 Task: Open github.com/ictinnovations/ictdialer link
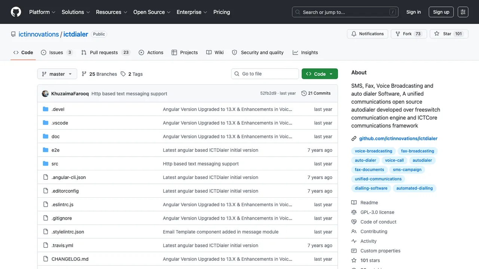point(398,139)
